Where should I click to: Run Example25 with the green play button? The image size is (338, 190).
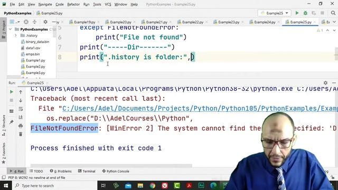297,13
